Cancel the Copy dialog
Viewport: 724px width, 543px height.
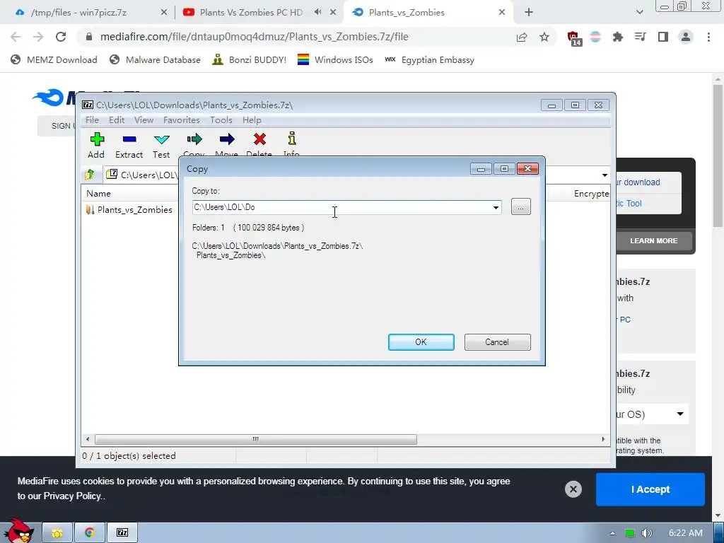497,342
